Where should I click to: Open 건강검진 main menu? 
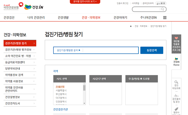9,17
